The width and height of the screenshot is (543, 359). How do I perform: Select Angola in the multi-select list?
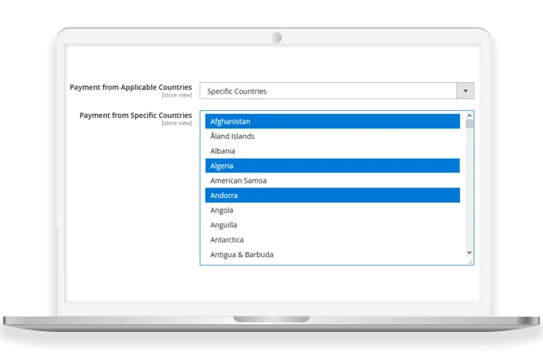tap(332, 210)
